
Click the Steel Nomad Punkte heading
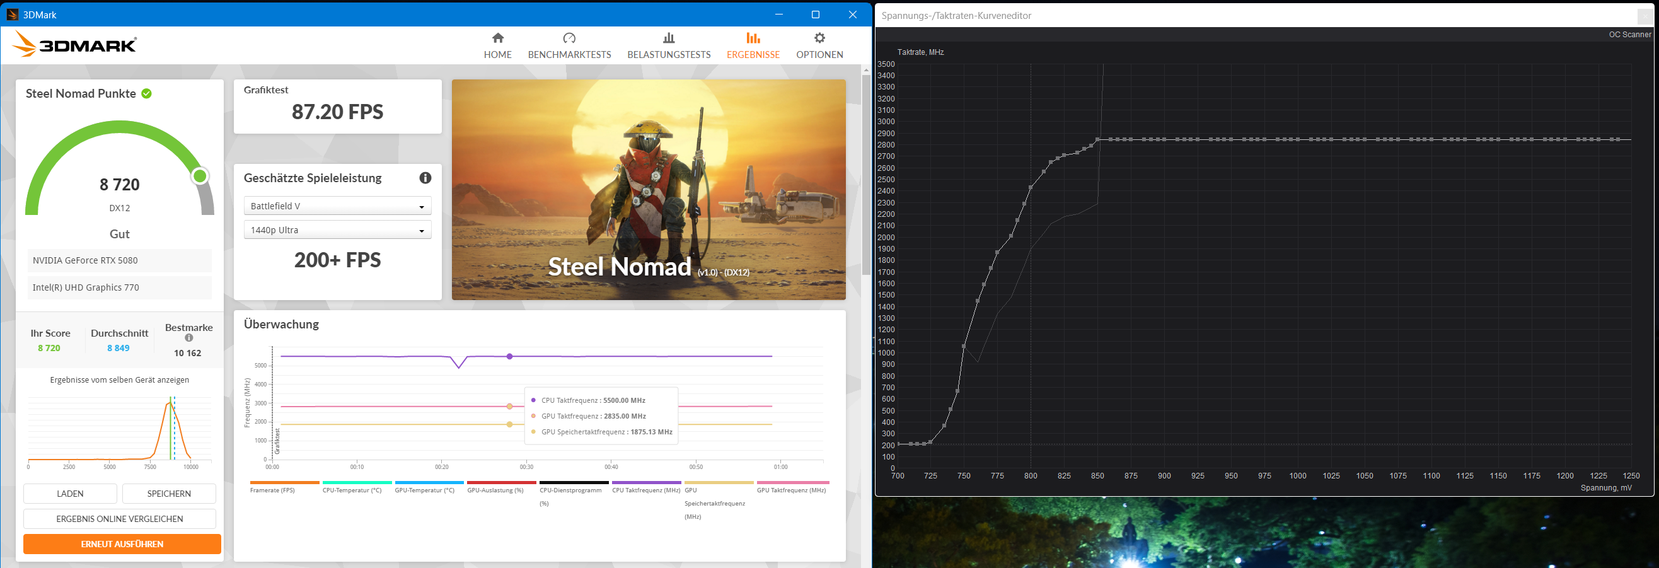(81, 93)
